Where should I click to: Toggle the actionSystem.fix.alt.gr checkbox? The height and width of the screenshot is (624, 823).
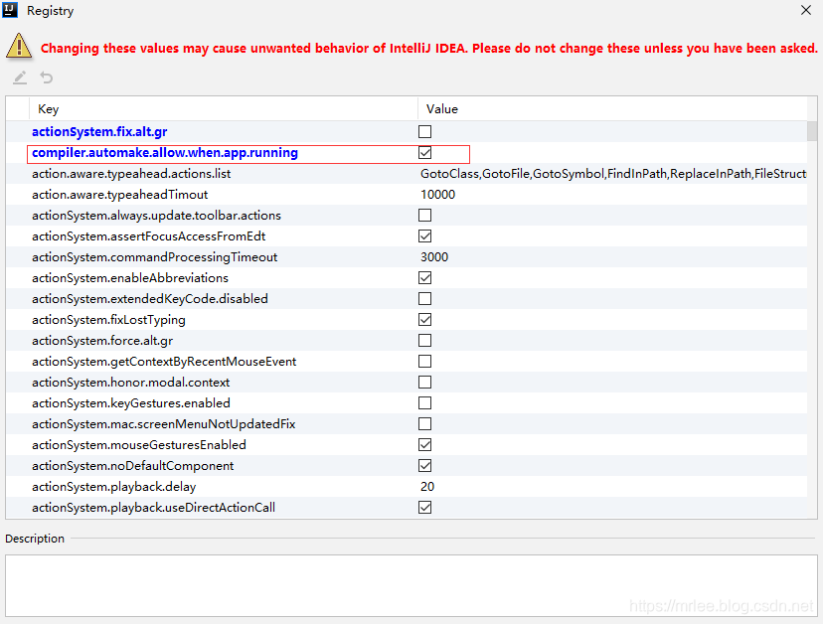[424, 130]
